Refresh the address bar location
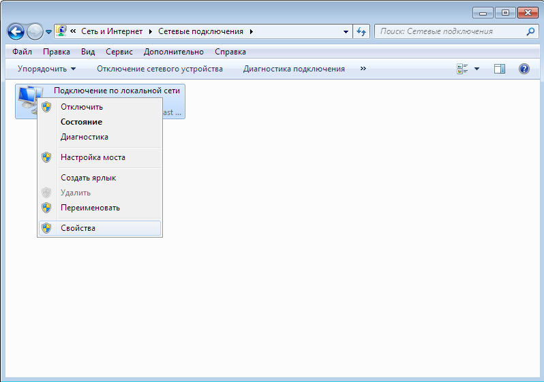Image resolution: width=544 pixels, height=382 pixels. pyautogui.click(x=361, y=31)
